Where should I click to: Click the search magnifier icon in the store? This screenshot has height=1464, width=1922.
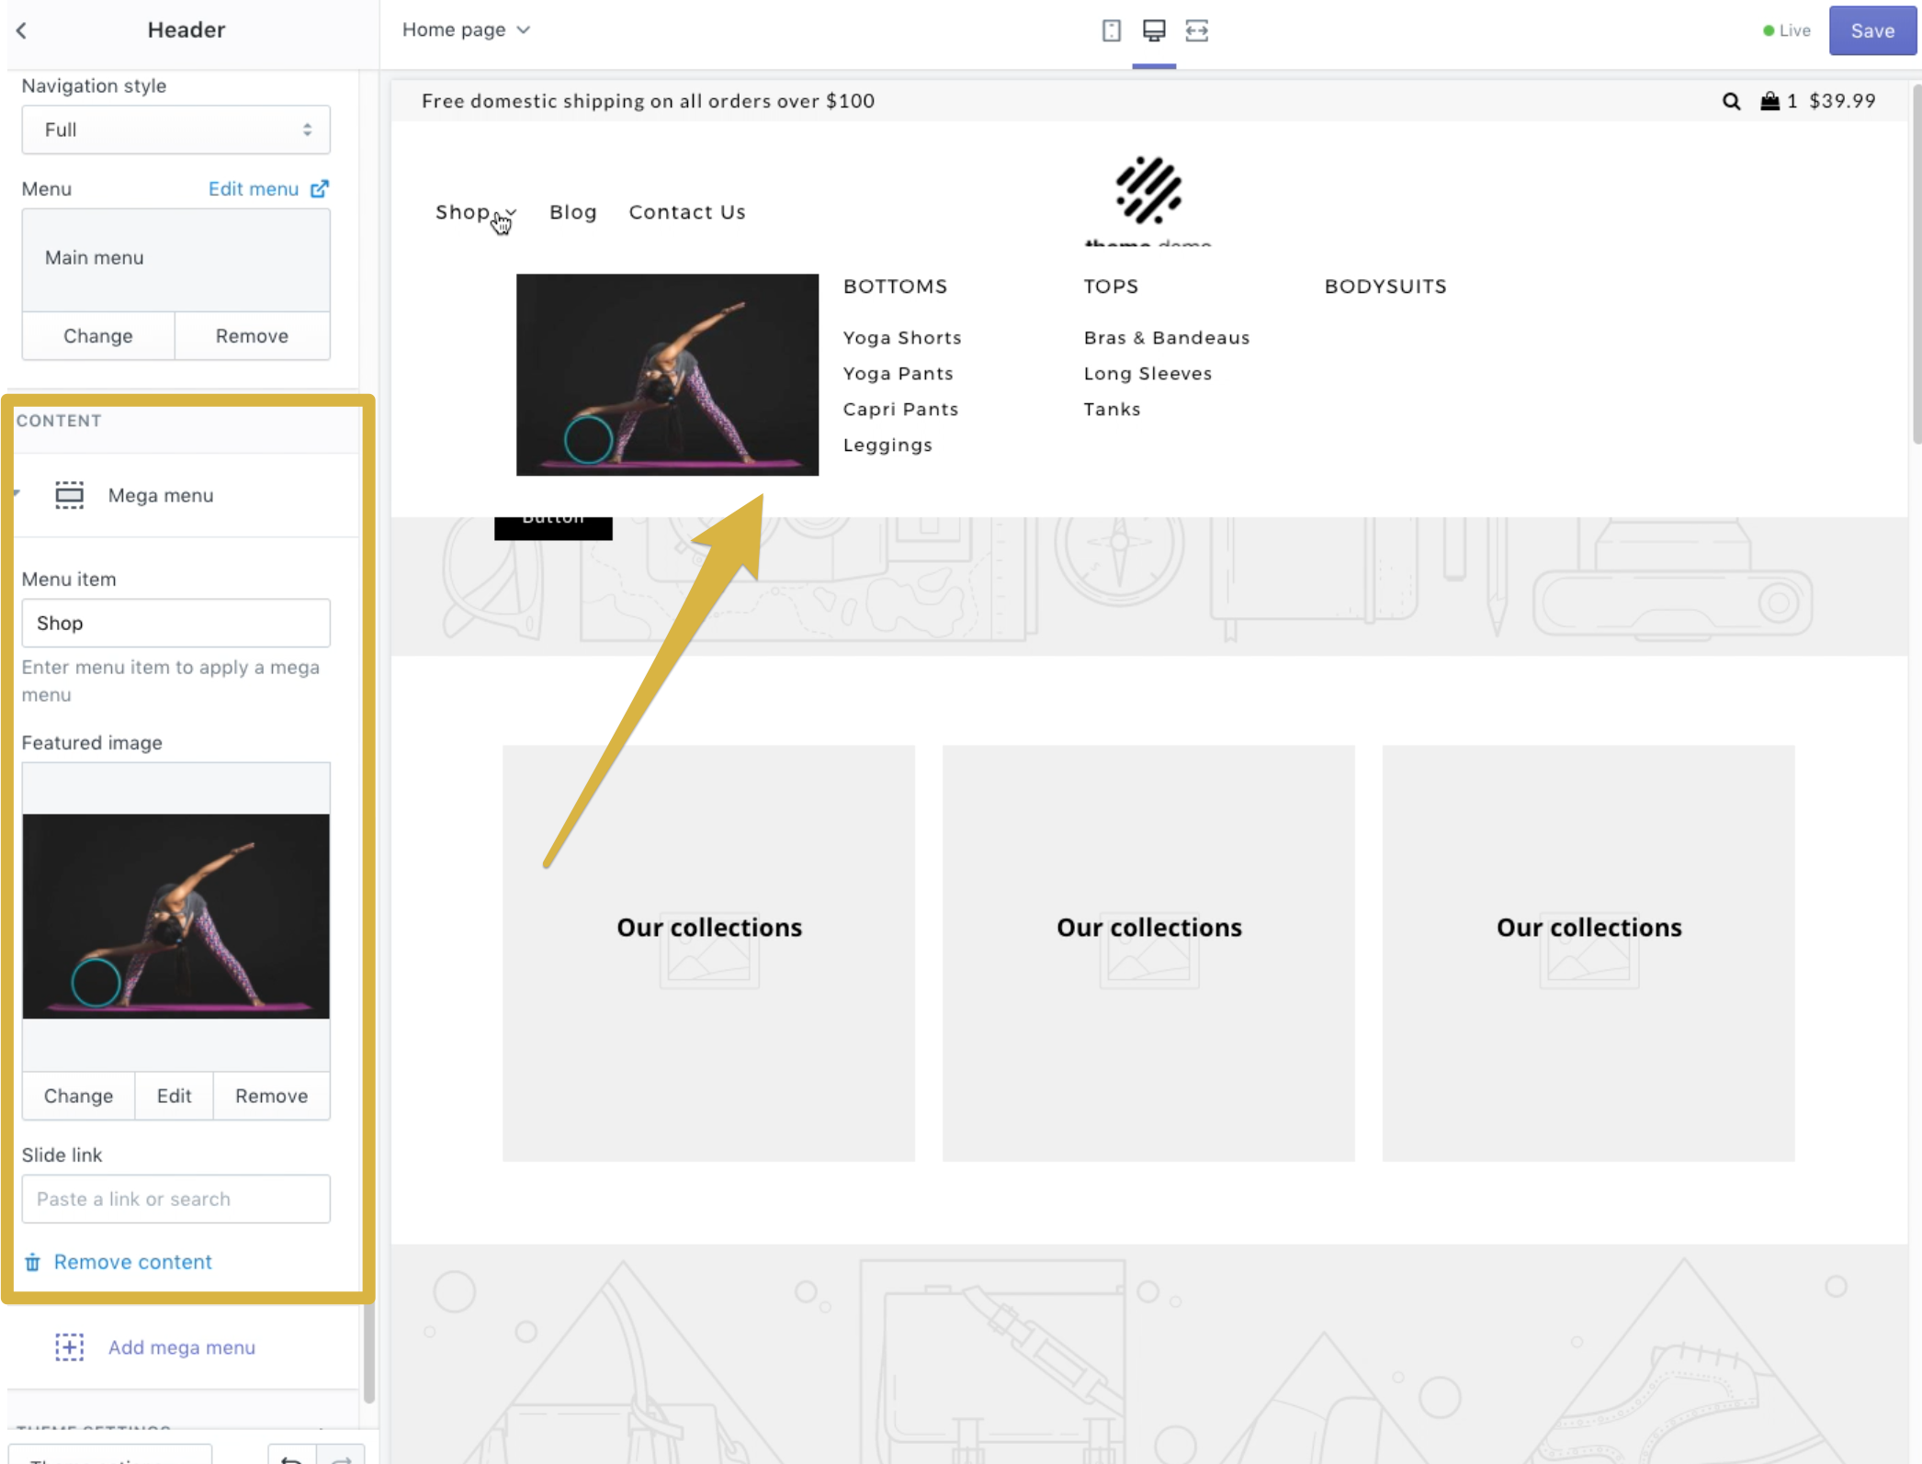coord(1731,101)
